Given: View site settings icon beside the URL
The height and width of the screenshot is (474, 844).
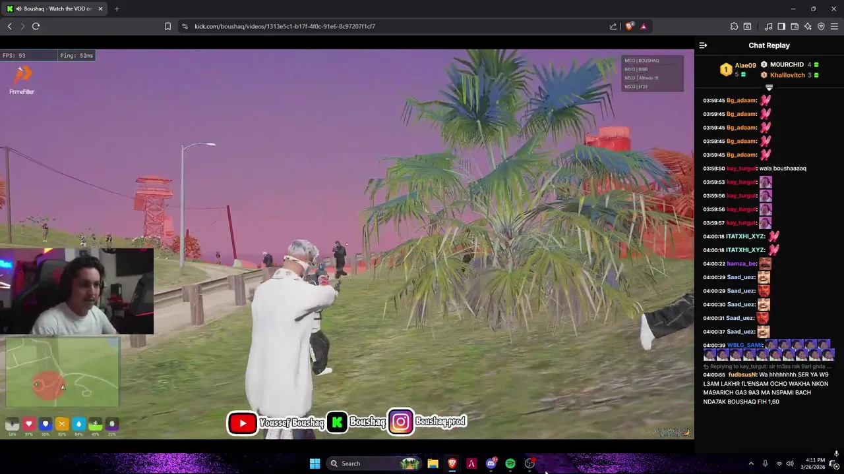Looking at the screenshot, I should pos(185,26).
